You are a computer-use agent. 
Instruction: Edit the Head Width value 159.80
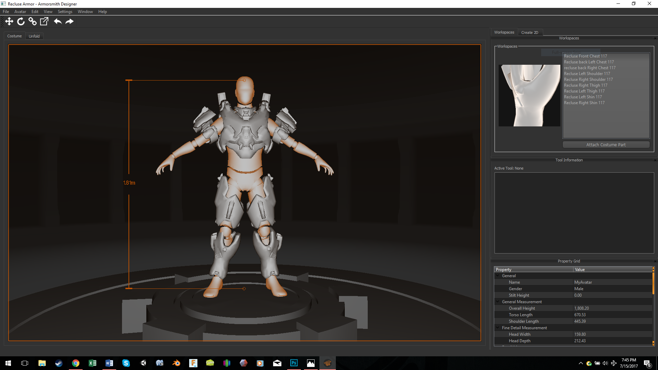click(612, 334)
